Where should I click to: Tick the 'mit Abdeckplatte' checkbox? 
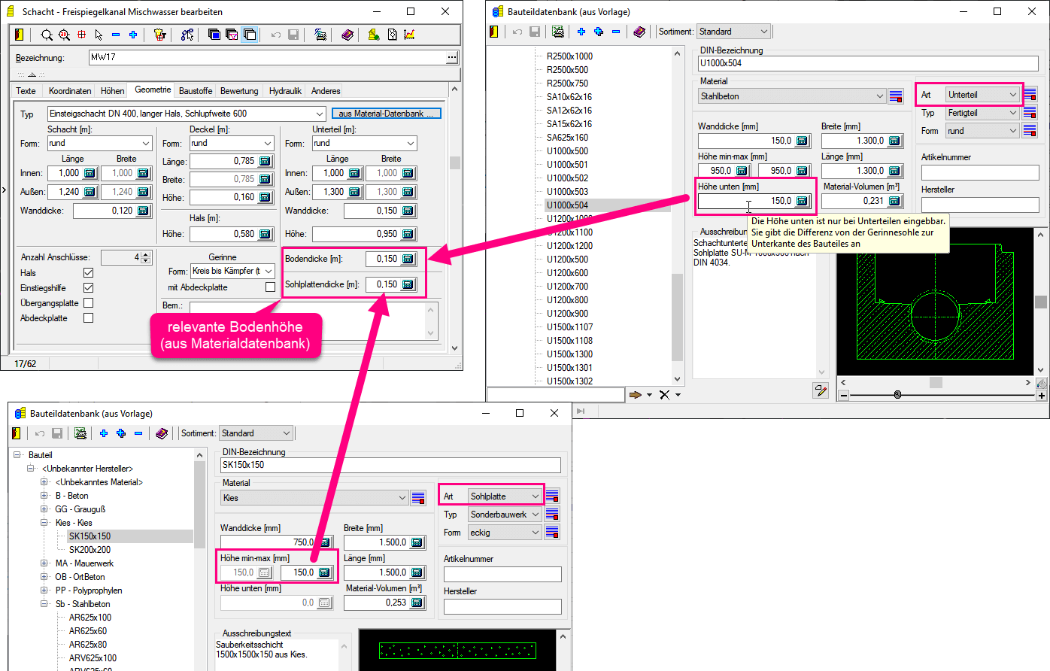tap(270, 287)
